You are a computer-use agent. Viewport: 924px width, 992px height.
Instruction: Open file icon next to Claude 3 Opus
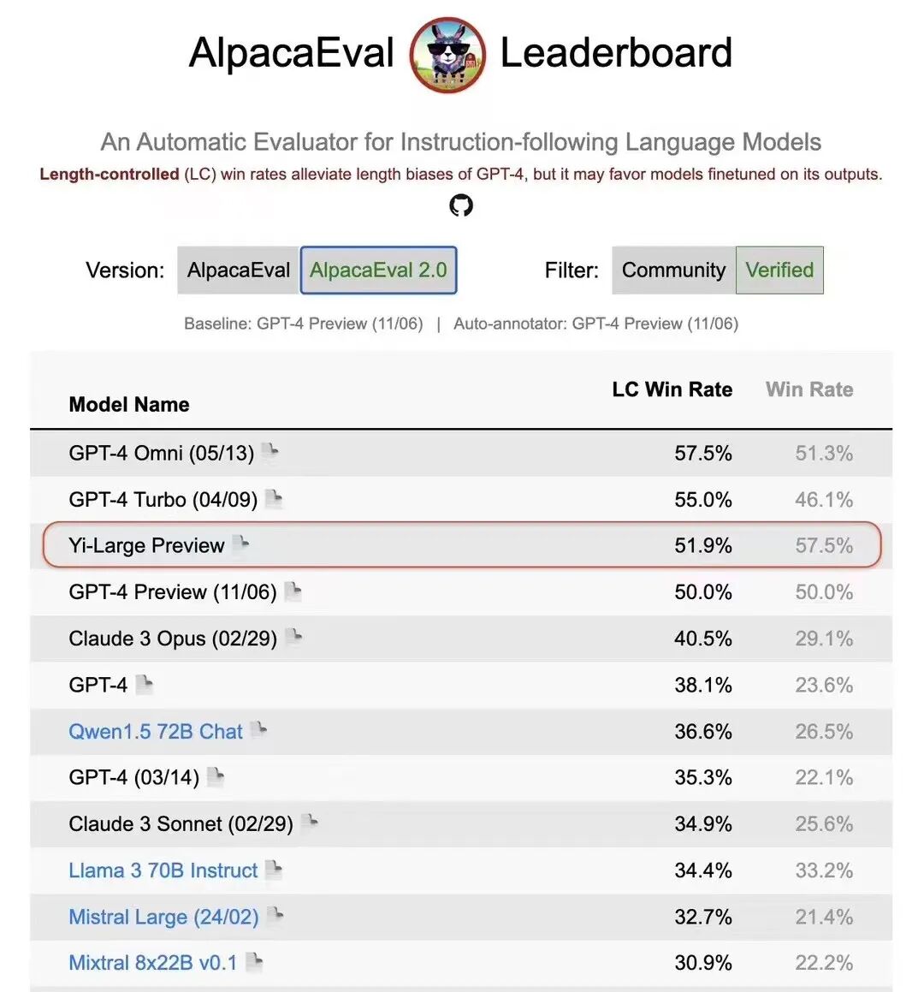tap(293, 638)
